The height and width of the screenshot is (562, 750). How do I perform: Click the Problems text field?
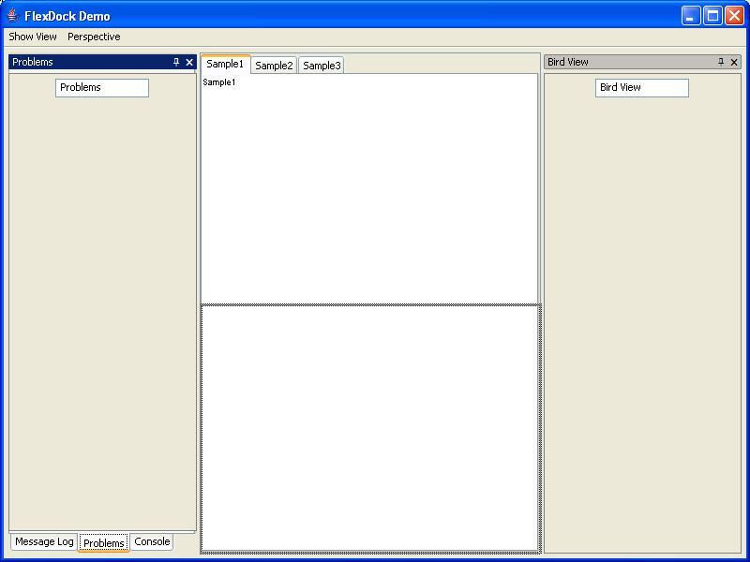tap(102, 87)
